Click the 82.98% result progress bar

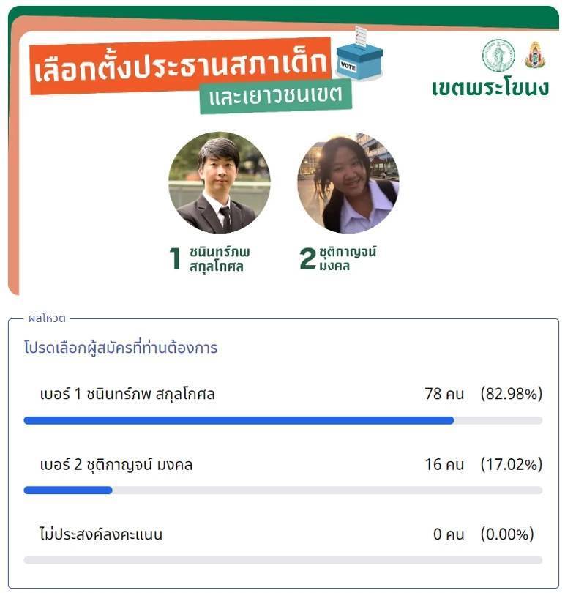point(283,420)
